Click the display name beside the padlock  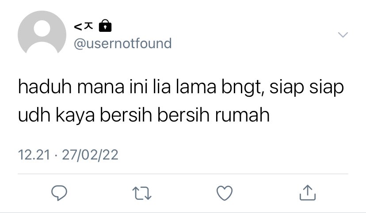[x=84, y=27]
